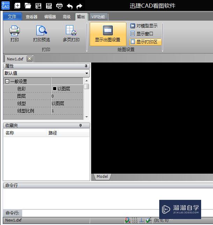Click the properties scrollbar down arrow
Screen dimensions: 213x225
click(x=87, y=117)
